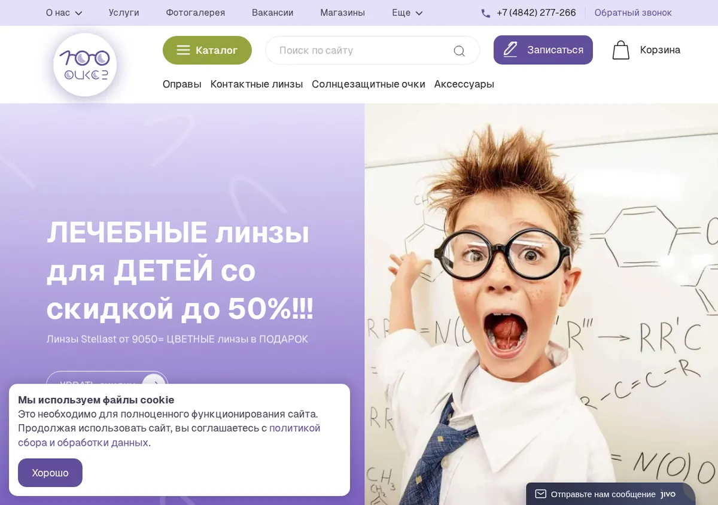This screenshot has height=505, width=718.
Task: Click the arrow circle on banner button
Action: click(x=153, y=384)
